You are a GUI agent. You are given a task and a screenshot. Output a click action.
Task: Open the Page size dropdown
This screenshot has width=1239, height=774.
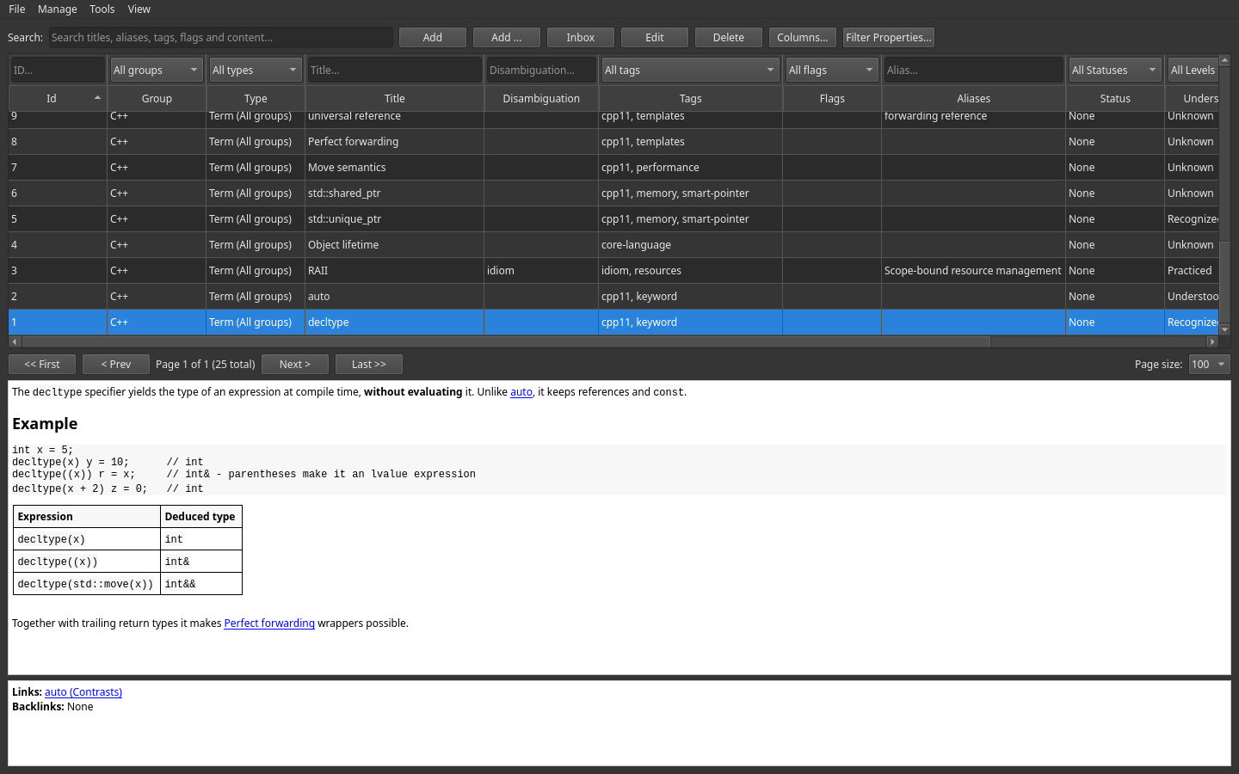(x=1209, y=365)
